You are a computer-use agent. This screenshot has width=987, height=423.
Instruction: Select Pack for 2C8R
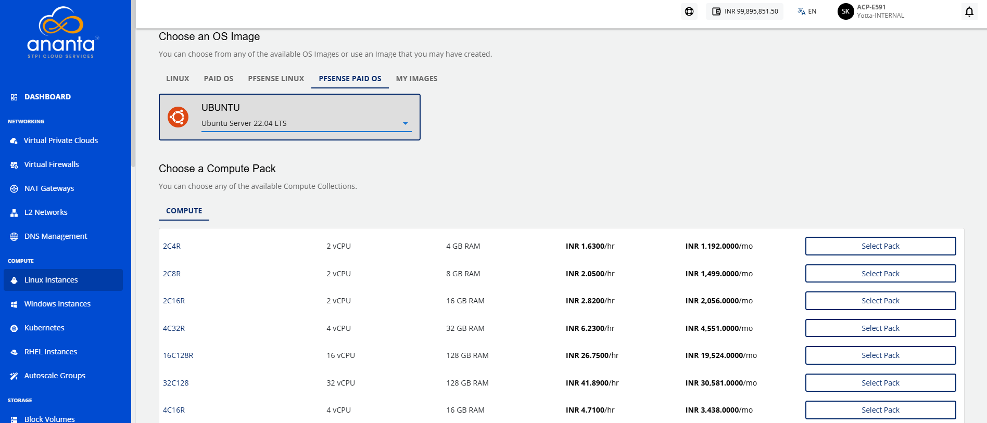coord(880,274)
